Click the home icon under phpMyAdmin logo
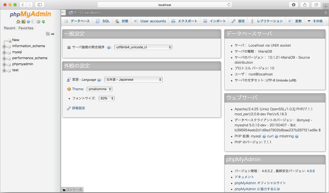The width and height of the screenshot is (329, 193). coord(18,22)
